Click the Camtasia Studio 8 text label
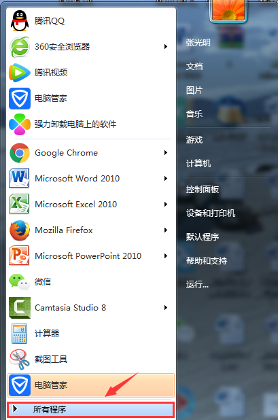 tap(71, 307)
